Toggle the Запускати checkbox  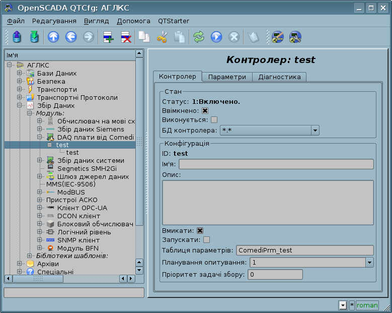pos(206,239)
